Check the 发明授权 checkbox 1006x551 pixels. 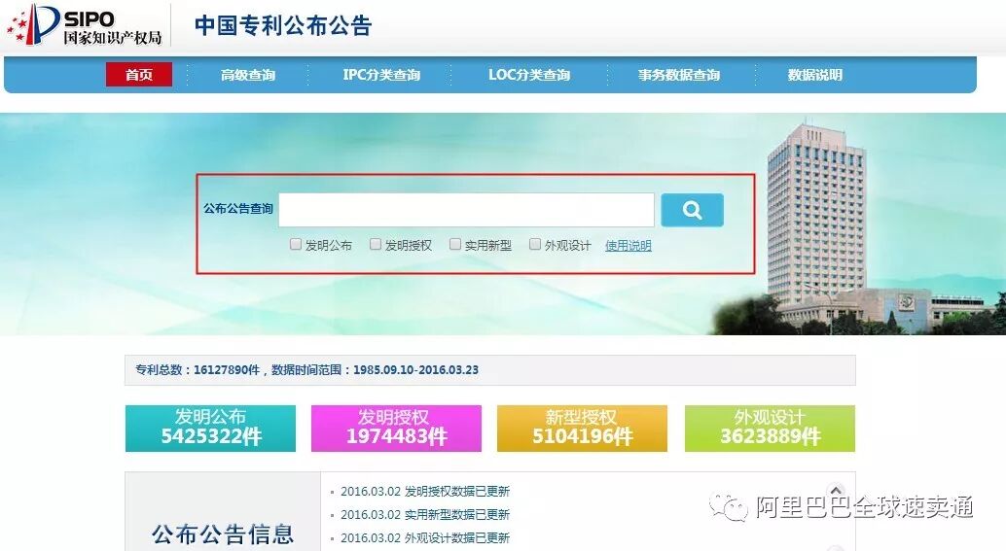(x=376, y=244)
